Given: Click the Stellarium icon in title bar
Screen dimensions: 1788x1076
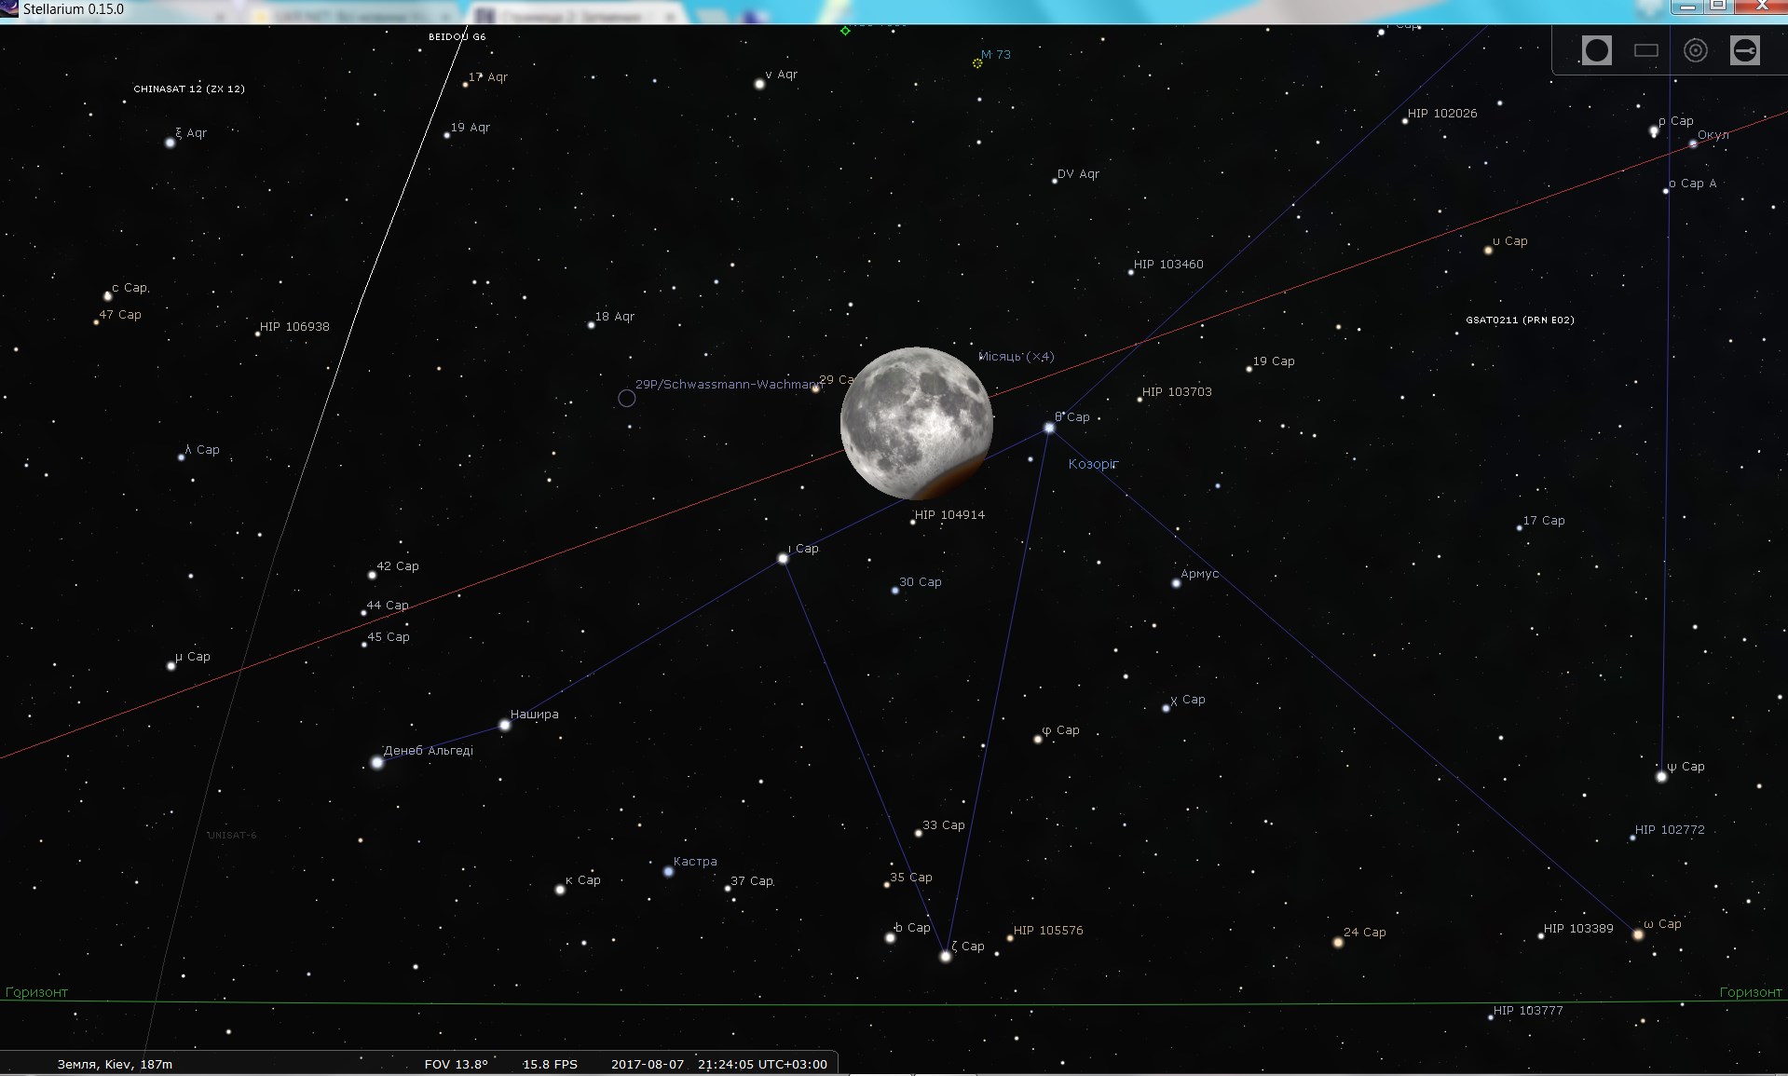Looking at the screenshot, I should point(9,9).
